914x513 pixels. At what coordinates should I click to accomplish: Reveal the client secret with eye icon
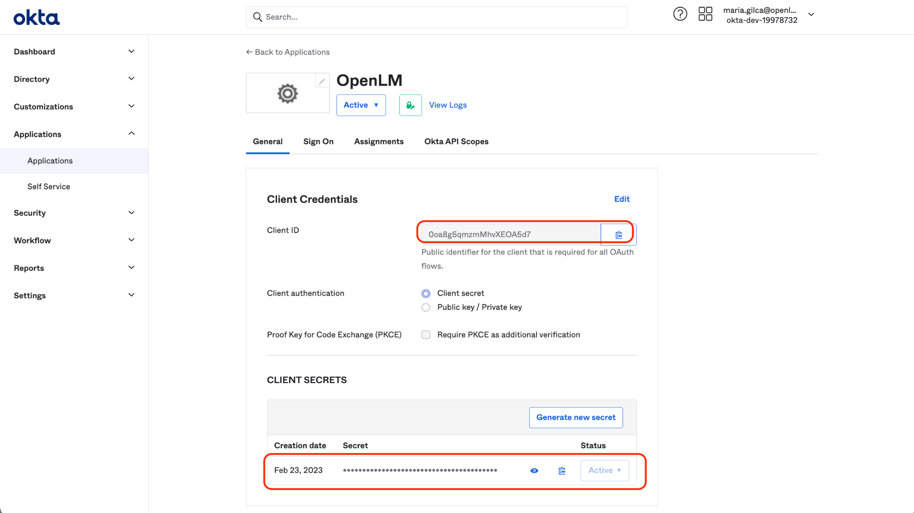click(534, 471)
